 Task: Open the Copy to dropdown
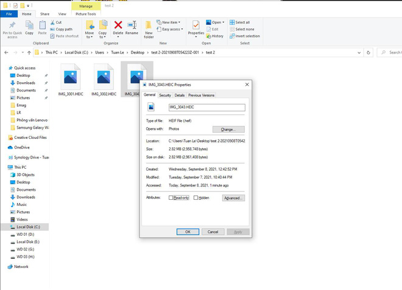point(103,29)
